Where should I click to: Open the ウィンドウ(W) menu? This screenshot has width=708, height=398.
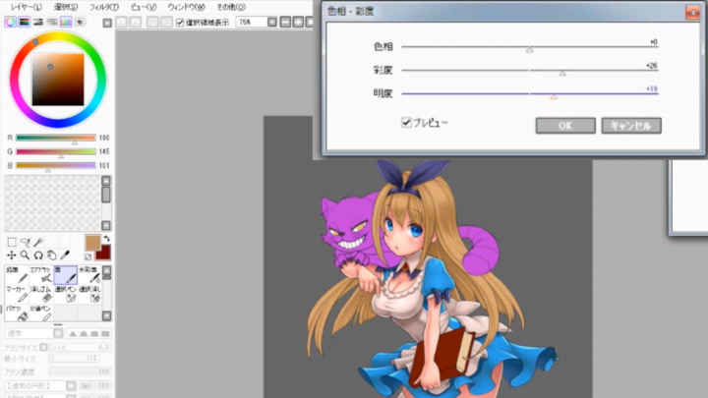point(186,7)
